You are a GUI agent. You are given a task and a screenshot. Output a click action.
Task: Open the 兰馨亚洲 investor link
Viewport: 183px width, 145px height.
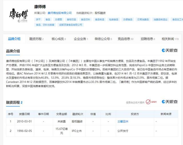point(123,122)
